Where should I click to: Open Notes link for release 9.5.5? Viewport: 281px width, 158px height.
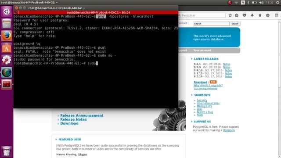[x=227, y=67]
